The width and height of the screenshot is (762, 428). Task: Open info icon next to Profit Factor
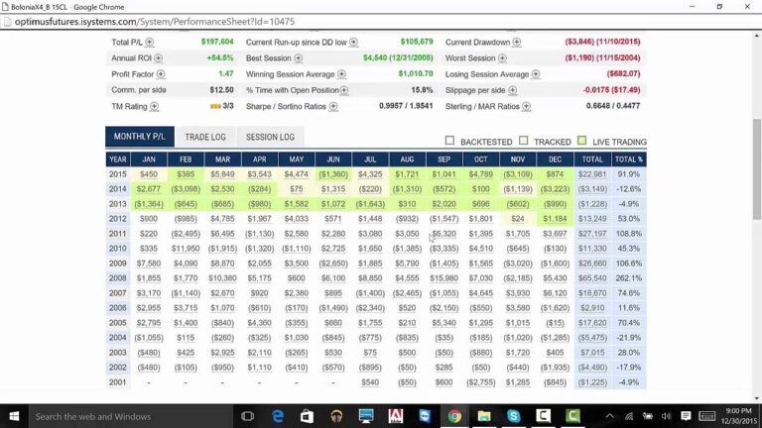[x=161, y=74]
